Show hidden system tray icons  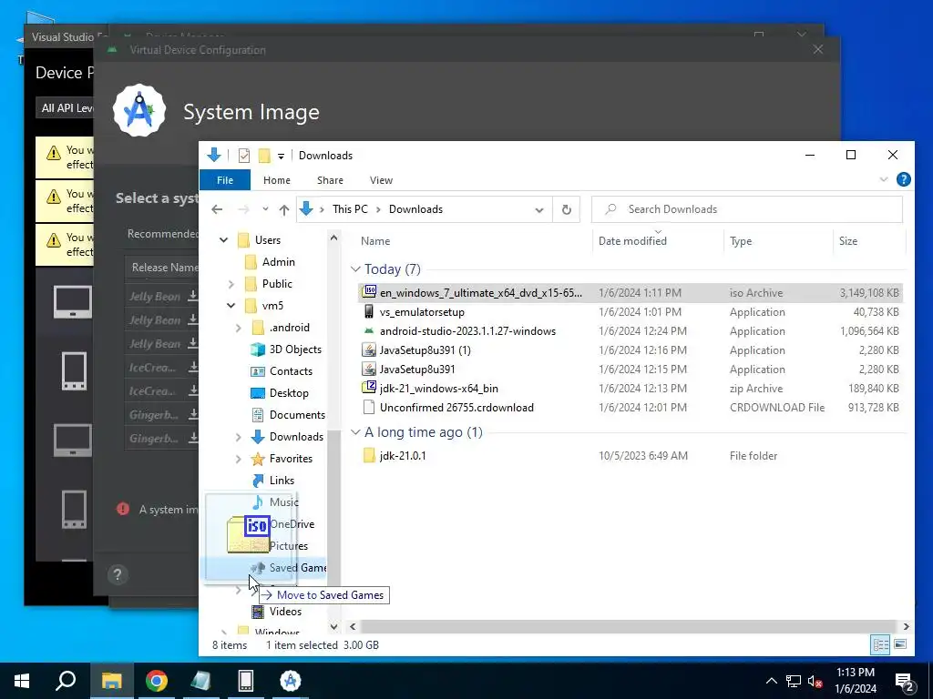point(771,681)
